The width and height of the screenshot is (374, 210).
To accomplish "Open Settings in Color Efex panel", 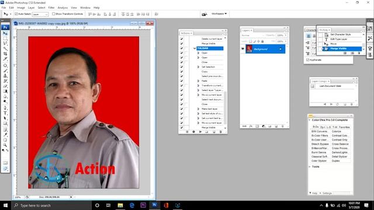I will pos(327,193).
